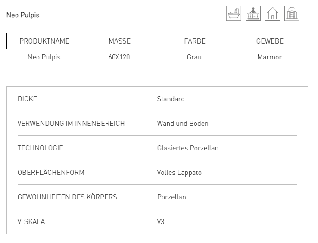Click the V-SKALA label
Screen dimensions: 318x243
point(31,222)
